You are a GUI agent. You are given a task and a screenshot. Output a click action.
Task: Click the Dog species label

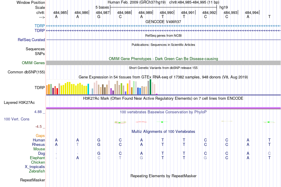pyautogui.click(x=41, y=154)
